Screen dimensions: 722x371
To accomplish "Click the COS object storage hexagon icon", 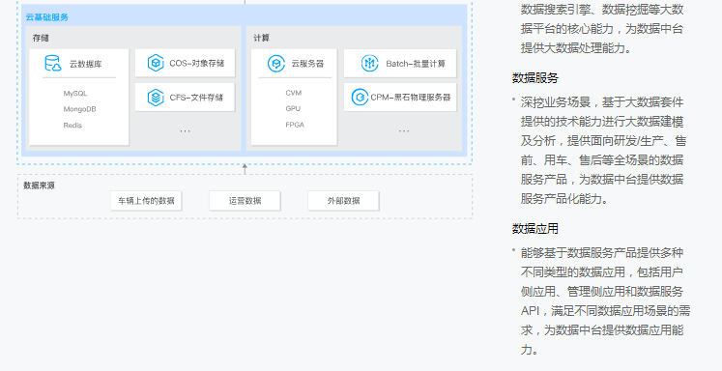I will click(156, 63).
